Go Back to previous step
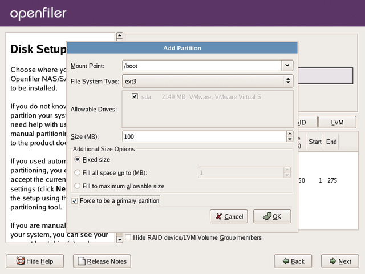 [293, 261]
